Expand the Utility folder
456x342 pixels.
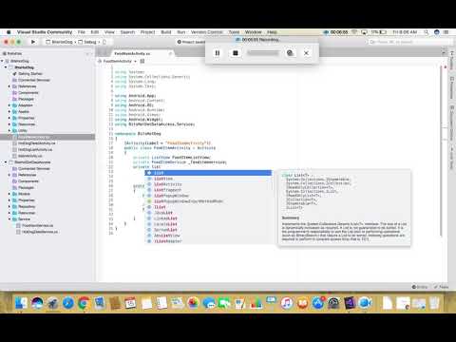coord(9,130)
